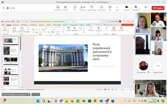Screen dimensions: 167x104
Task: Switch to Reading view icon
Action: [x=112, y=90]
